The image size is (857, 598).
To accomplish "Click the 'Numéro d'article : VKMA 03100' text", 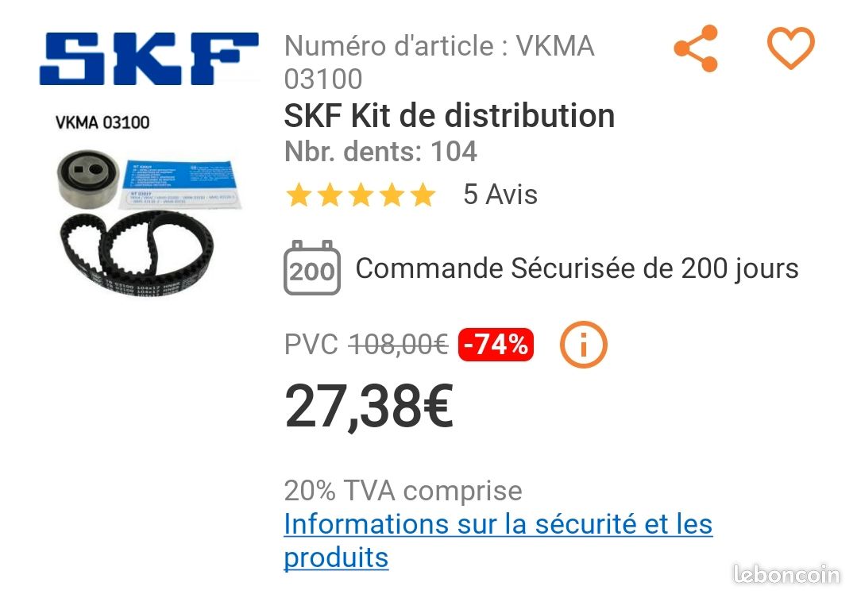I will click(x=438, y=62).
